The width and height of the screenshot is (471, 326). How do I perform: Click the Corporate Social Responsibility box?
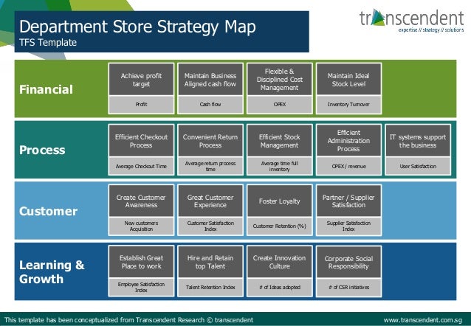click(x=348, y=262)
